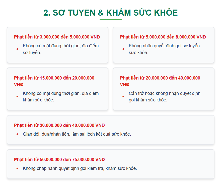
Task: Click the "3.000.000 đến 5.000.000 VNĐ" fine heading
Action: (x=57, y=37)
